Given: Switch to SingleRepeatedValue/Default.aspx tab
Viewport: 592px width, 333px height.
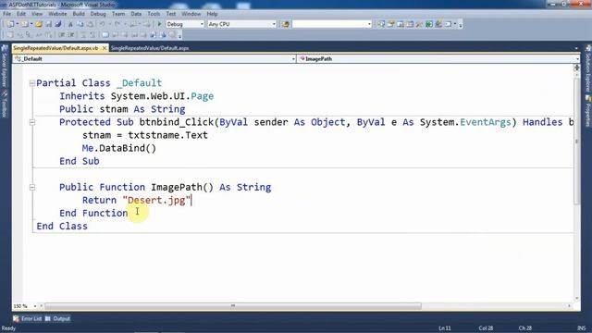Looking at the screenshot, I should (x=150, y=48).
